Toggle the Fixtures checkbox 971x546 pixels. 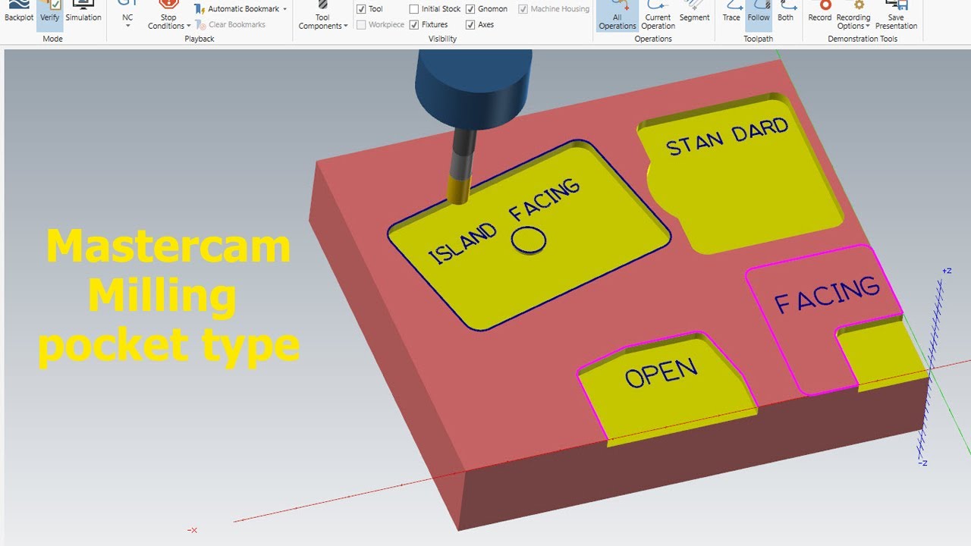pyautogui.click(x=413, y=24)
